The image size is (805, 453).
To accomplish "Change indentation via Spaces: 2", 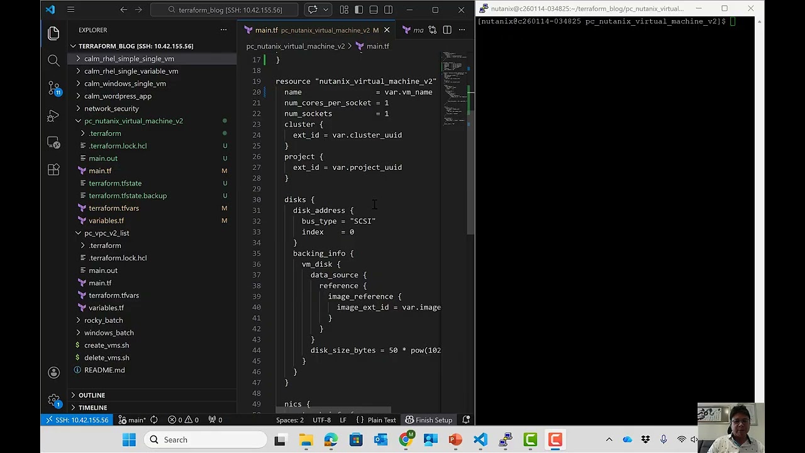I will pyautogui.click(x=290, y=420).
